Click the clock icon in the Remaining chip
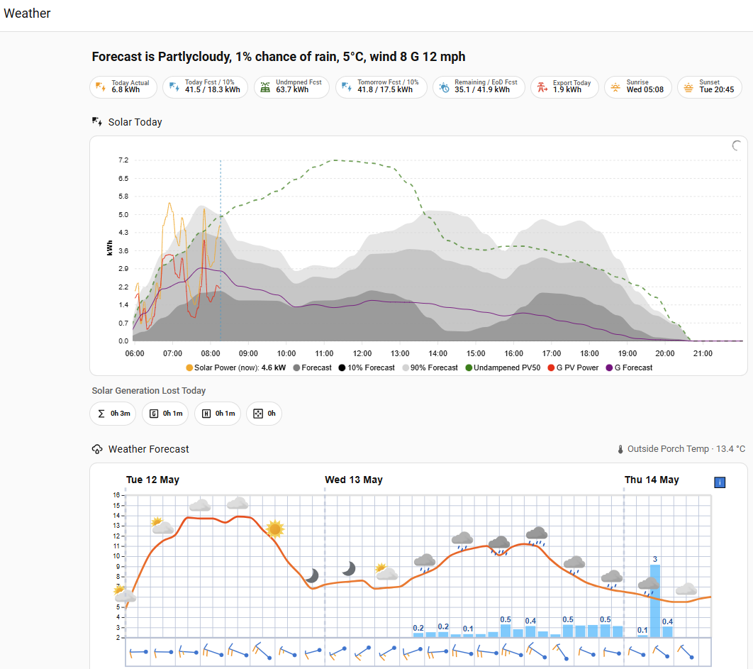This screenshot has height=669, width=753. (x=444, y=87)
